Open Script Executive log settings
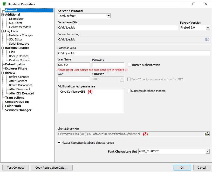This screenshot has width=212, height=172. pos(19,44)
